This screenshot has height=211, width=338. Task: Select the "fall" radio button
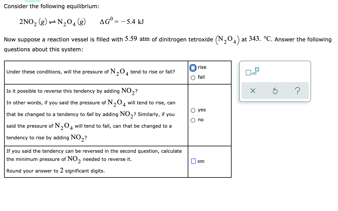193,77
